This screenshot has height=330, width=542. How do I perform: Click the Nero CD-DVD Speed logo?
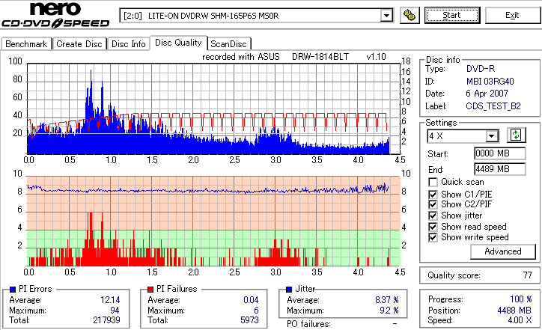click(x=55, y=15)
